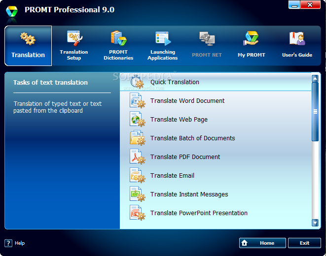
Task: Open the Translation tab gears icon
Action: 28,38
